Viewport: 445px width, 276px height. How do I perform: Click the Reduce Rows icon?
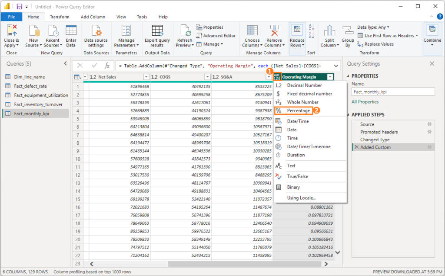(x=297, y=30)
